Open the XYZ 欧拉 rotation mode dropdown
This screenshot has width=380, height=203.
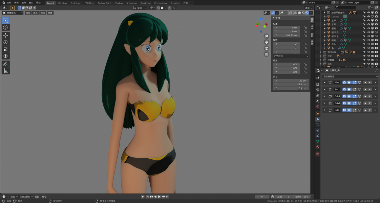pos(291,56)
